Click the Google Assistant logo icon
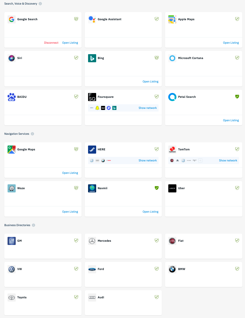Image resolution: width=245 pixels, height=318 pixels. pyautogui.click(x=92, y=19)
